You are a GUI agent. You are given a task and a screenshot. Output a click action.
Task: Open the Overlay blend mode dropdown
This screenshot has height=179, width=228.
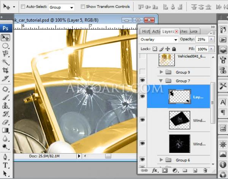[x=159, y=39]
